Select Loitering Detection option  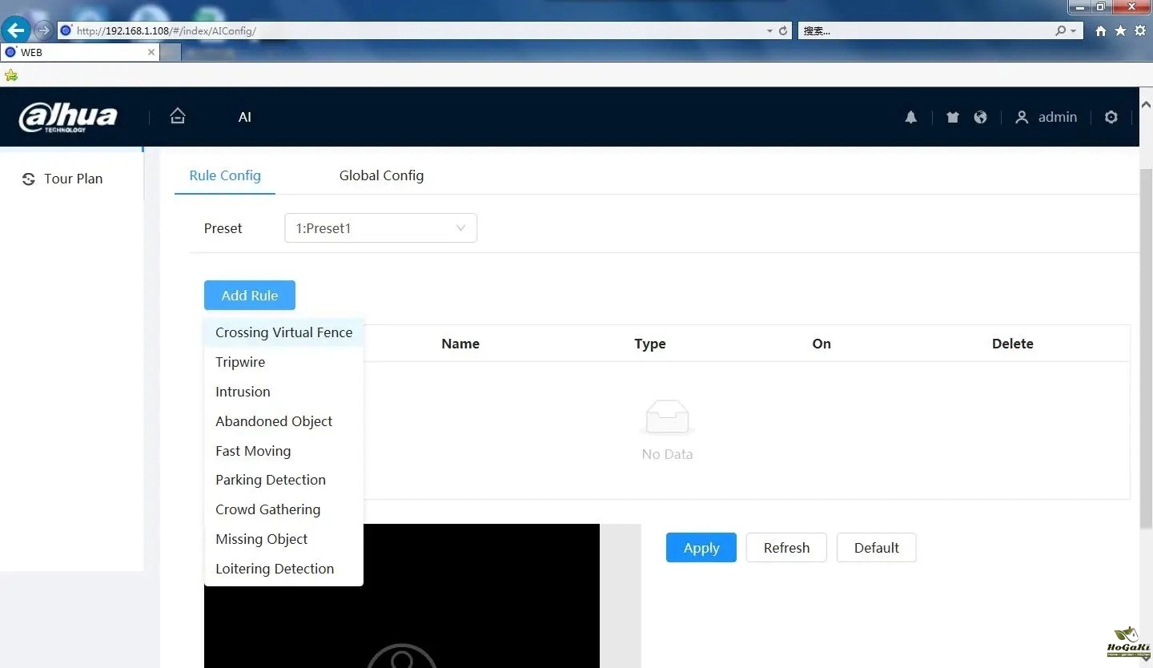[x=275, y=569]
